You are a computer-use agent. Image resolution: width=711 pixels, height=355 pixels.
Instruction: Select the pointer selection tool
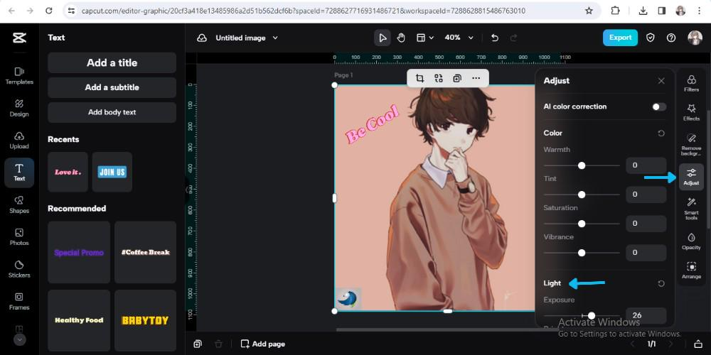(383, 38)
